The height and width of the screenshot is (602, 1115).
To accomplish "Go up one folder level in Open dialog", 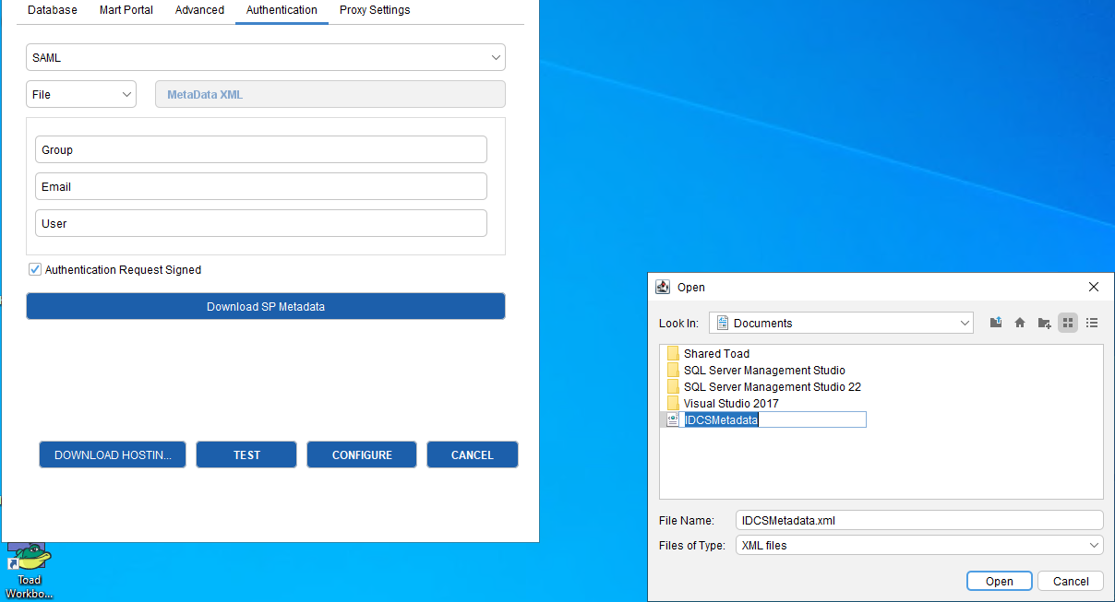I will click(996, 323).
